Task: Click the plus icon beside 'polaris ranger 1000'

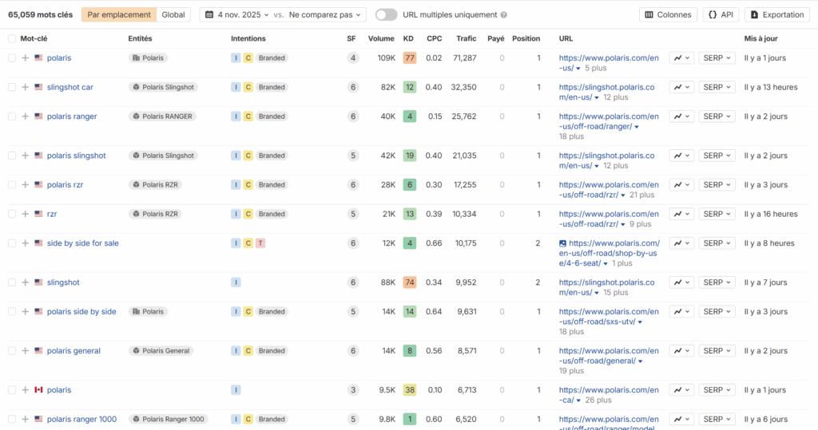Action: coord(25,419)
